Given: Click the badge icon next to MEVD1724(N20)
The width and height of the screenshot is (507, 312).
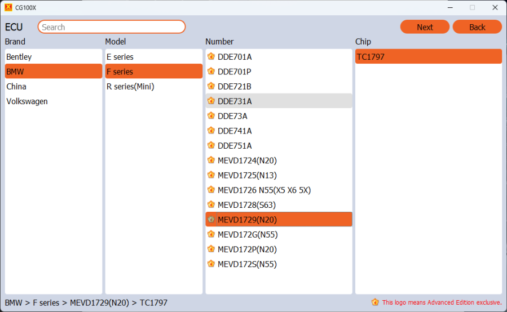Looking at the screenshot, I should point(211,160).
